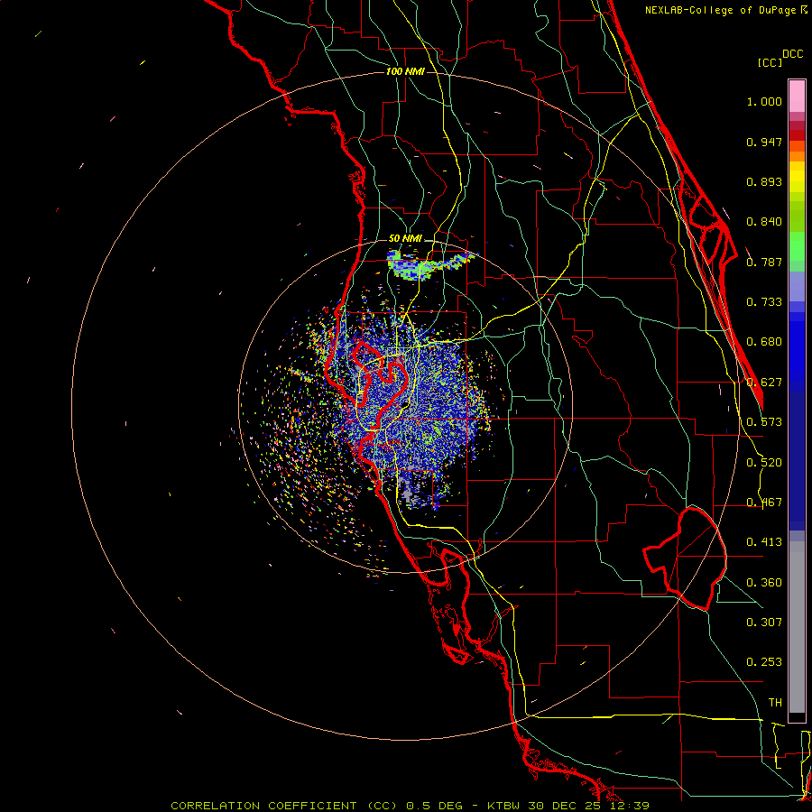Select the 1.000 scale value
812x812 pixels.
(764, 101)
